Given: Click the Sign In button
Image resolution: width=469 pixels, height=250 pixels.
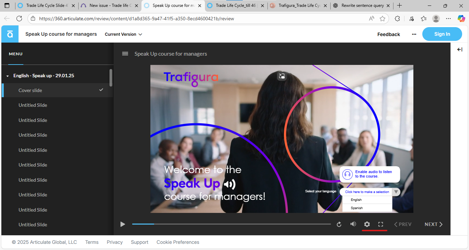Looking at the screenshot, I should point(442,34).
